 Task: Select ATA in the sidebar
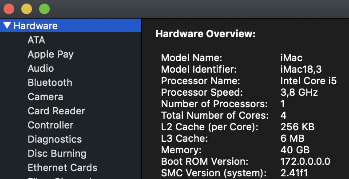(36, 40)
